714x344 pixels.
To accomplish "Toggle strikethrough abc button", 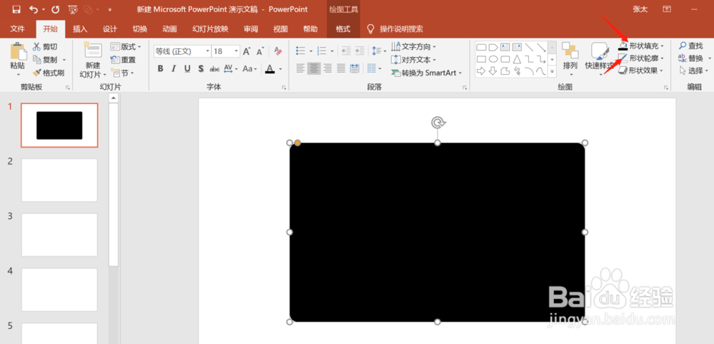I will pos(214,69).
